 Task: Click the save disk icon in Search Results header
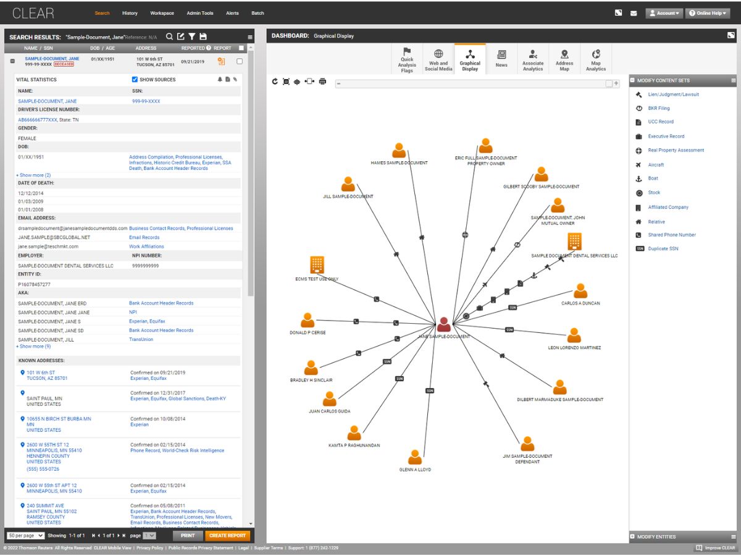[203, 37]
